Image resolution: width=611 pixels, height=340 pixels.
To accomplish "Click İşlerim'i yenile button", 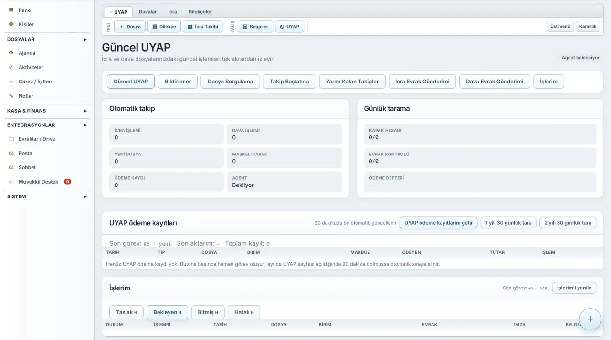I will [x=574, y=288].
